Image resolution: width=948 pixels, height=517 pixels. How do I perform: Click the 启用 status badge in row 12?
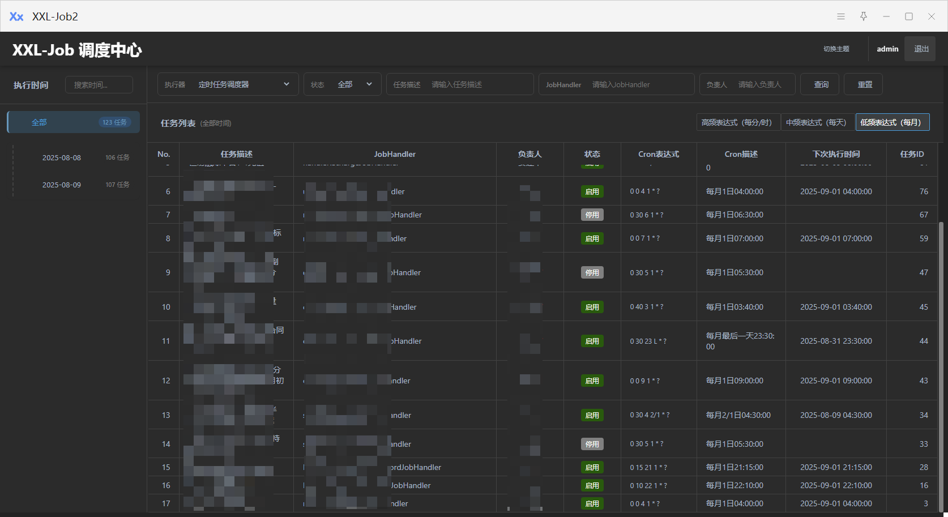[x=592, y=381]
